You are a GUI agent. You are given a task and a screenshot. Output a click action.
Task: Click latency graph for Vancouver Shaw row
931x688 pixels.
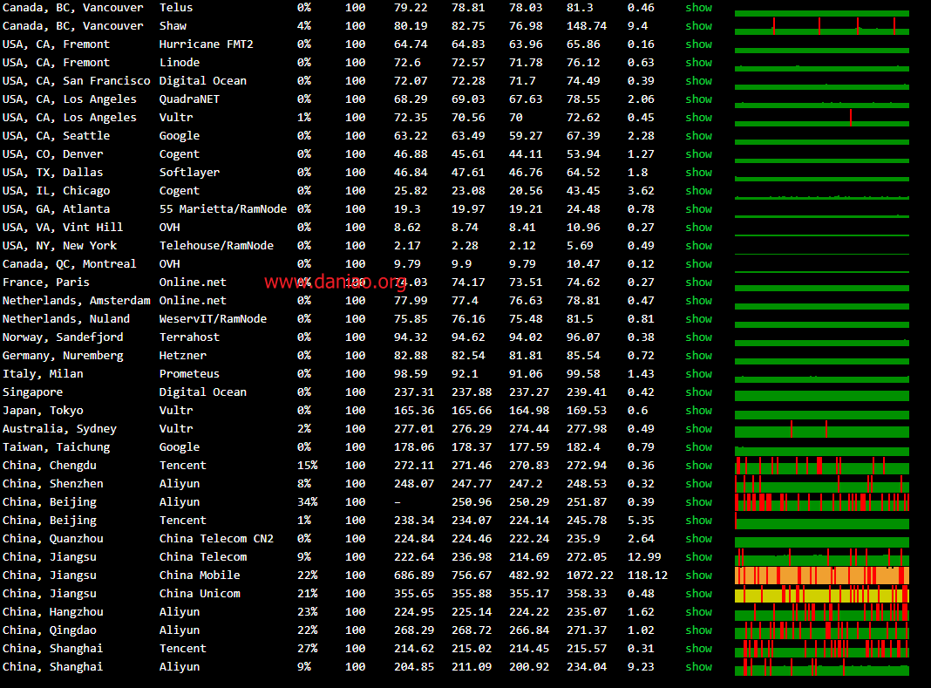pyautogui.click(x=821, y=28)
